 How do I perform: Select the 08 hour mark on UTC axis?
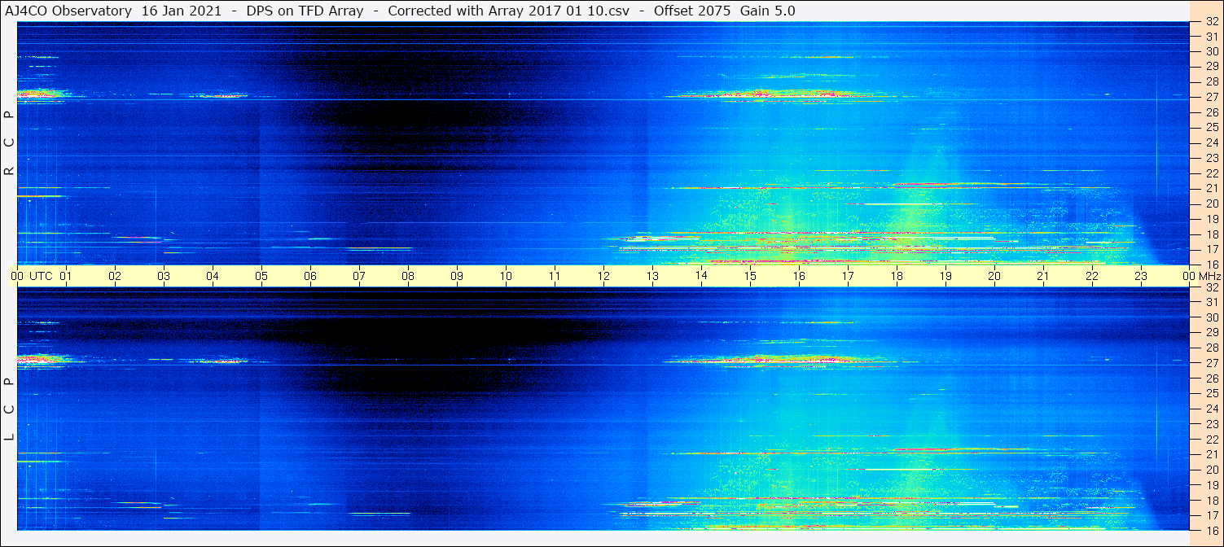[408, 276]
